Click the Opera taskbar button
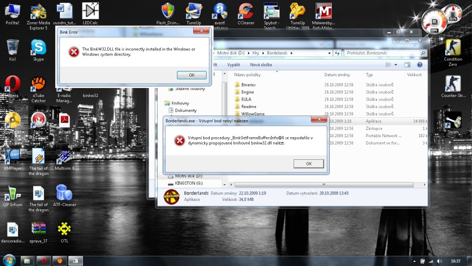This screenshot has width=472, height=266. click(x=43, y=260)
